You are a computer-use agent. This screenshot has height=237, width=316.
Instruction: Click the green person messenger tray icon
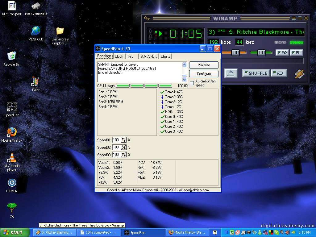point(260,232)
